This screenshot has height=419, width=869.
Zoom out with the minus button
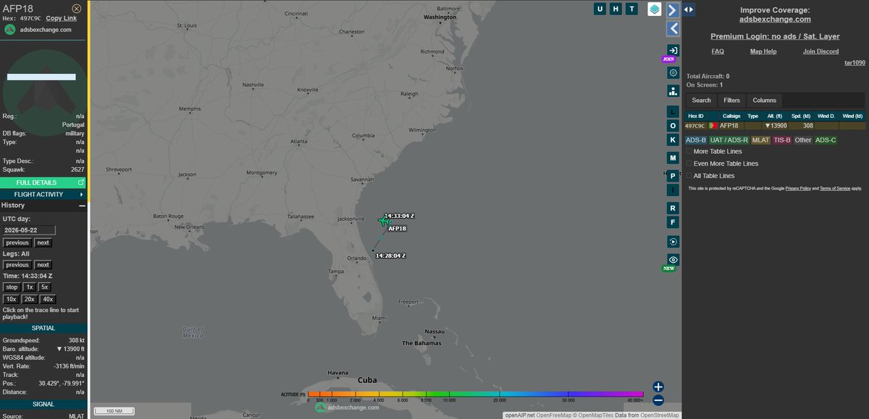(658, 400)
